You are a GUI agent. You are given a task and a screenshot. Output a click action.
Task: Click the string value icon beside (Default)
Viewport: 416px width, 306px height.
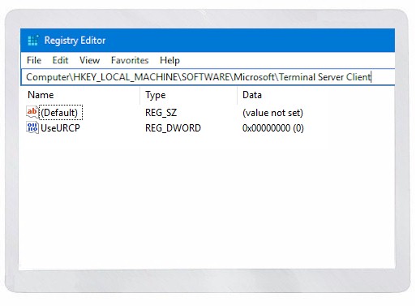(32, 112)
